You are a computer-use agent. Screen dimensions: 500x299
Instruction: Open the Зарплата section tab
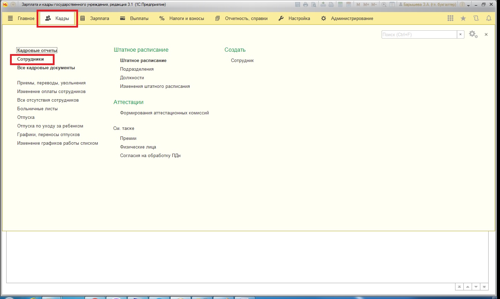click(x=95, y=19)
